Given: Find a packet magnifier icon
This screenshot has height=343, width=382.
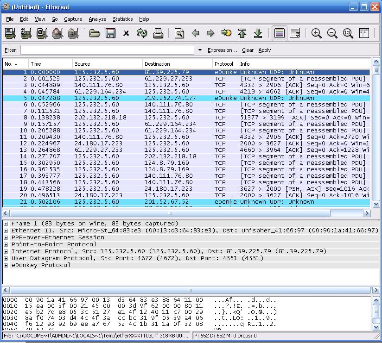Looking at the screenshot, I should click(179, 33).
